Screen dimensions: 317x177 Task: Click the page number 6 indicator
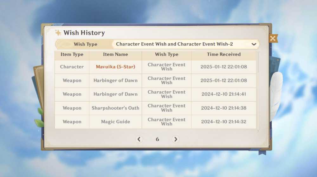coord(157,139)
